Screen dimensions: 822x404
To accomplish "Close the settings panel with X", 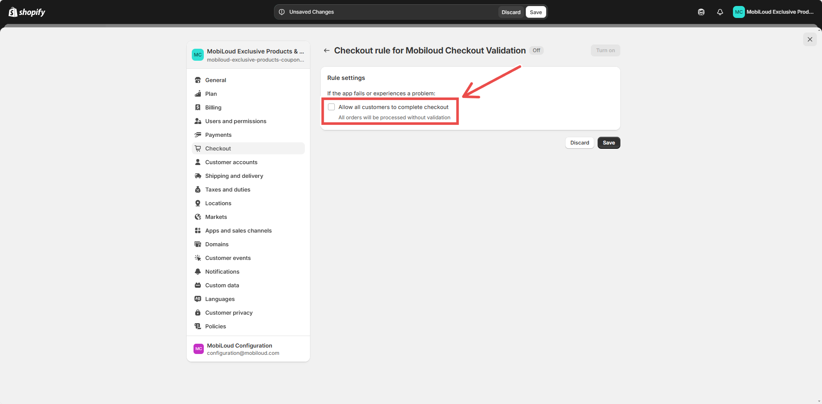I will pos(810,39).
